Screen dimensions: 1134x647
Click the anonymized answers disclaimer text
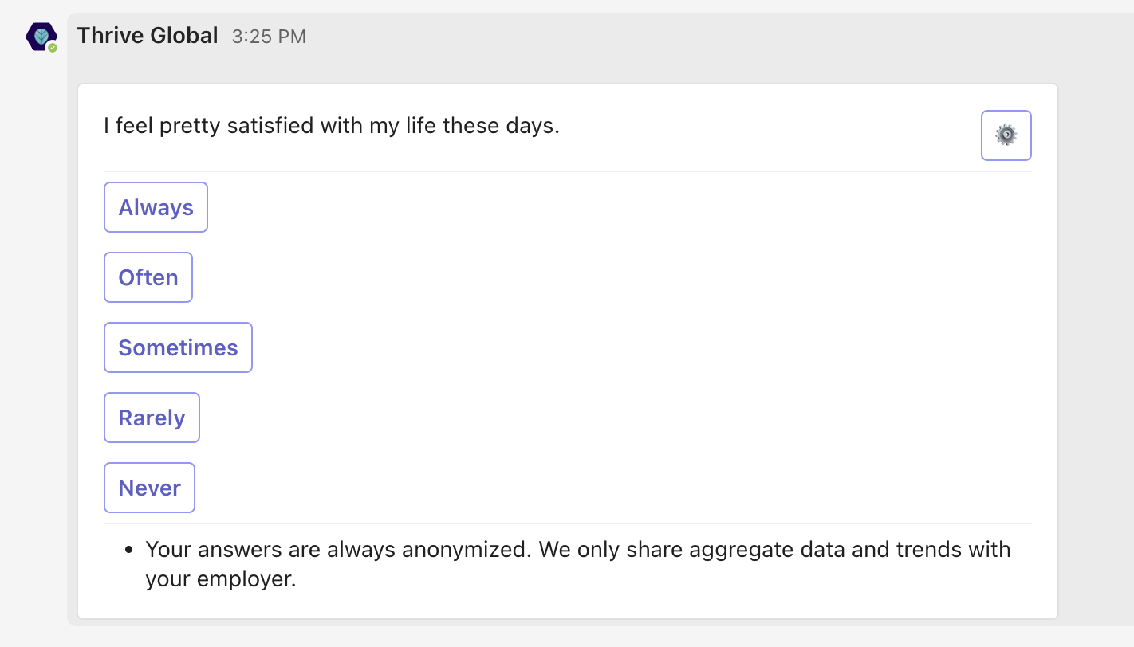coord(577,564)
